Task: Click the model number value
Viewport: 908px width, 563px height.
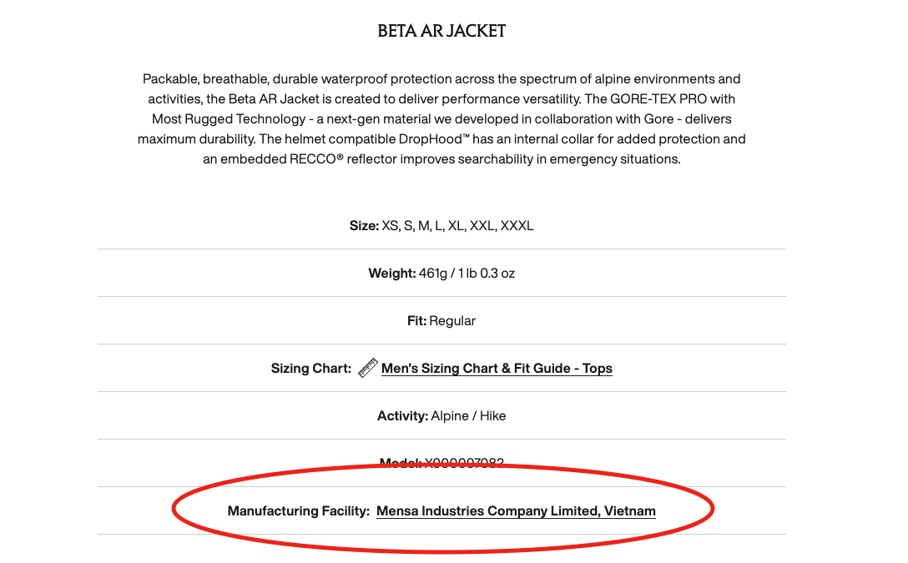Action: [464, 463]
